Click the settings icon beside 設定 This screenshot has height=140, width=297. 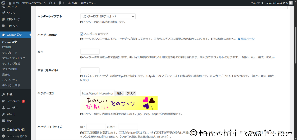click(x=3, y=121)
